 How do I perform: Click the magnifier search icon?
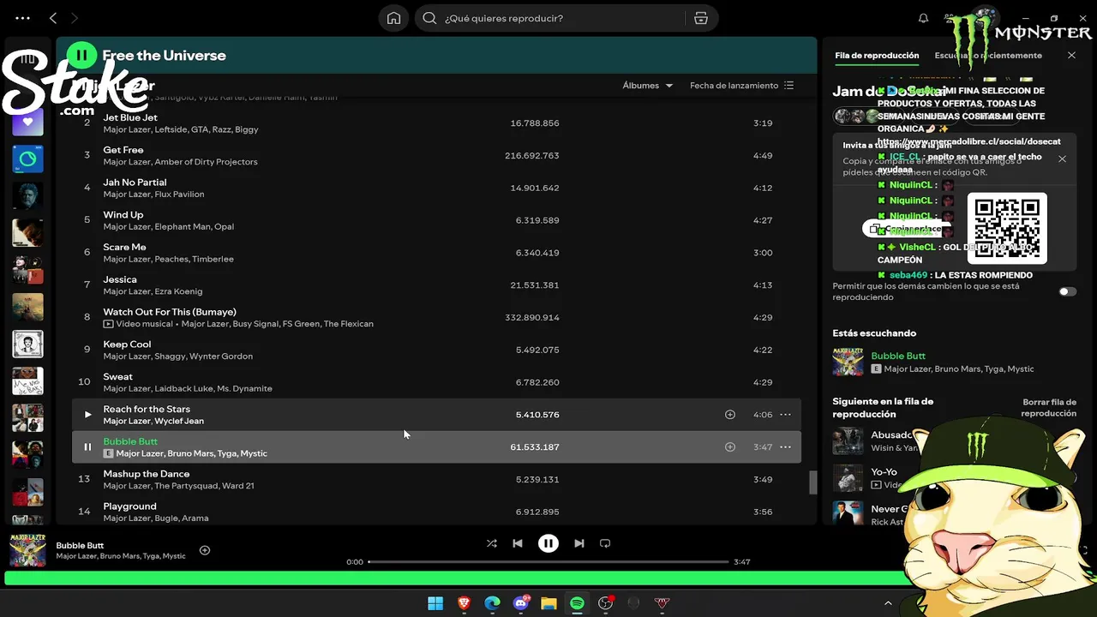click(x=430, y=18)
